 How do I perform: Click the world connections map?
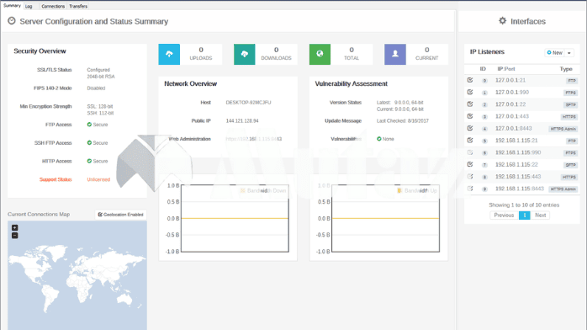pos(77,275)
